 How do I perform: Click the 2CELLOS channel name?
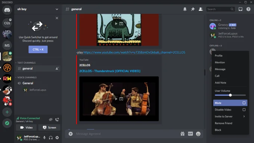[x=85, y=65]
